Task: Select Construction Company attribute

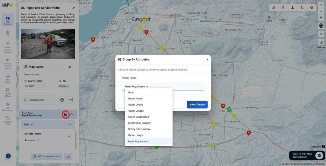Action: pyautogui.click(x=149, y=123)
